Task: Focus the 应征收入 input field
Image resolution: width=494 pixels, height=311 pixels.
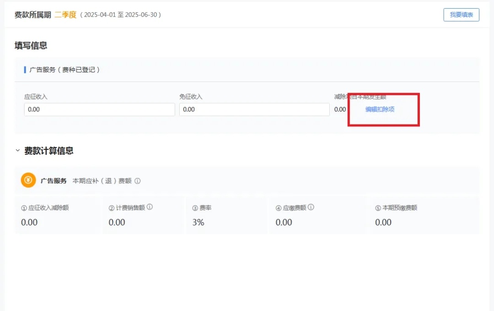Action: [99, 109]
